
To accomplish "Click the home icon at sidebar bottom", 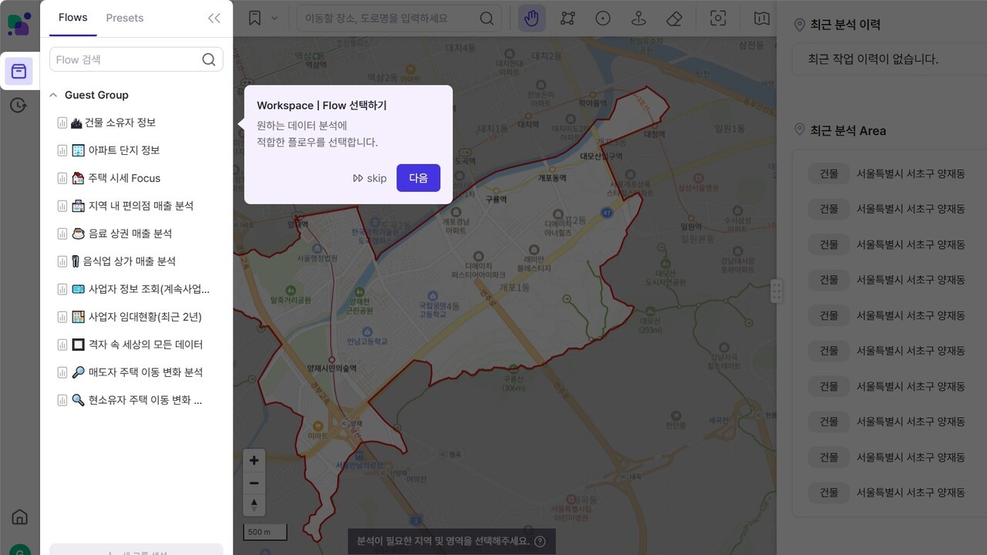I will click(19, 517).
